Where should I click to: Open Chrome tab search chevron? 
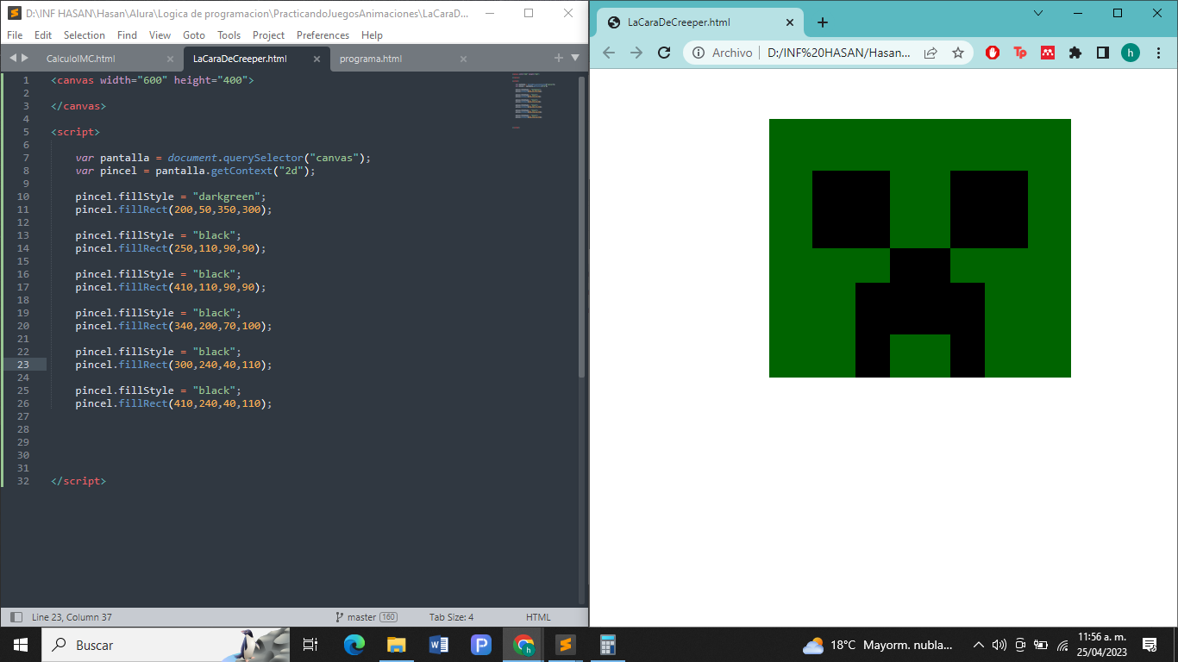pos(1038,13)
